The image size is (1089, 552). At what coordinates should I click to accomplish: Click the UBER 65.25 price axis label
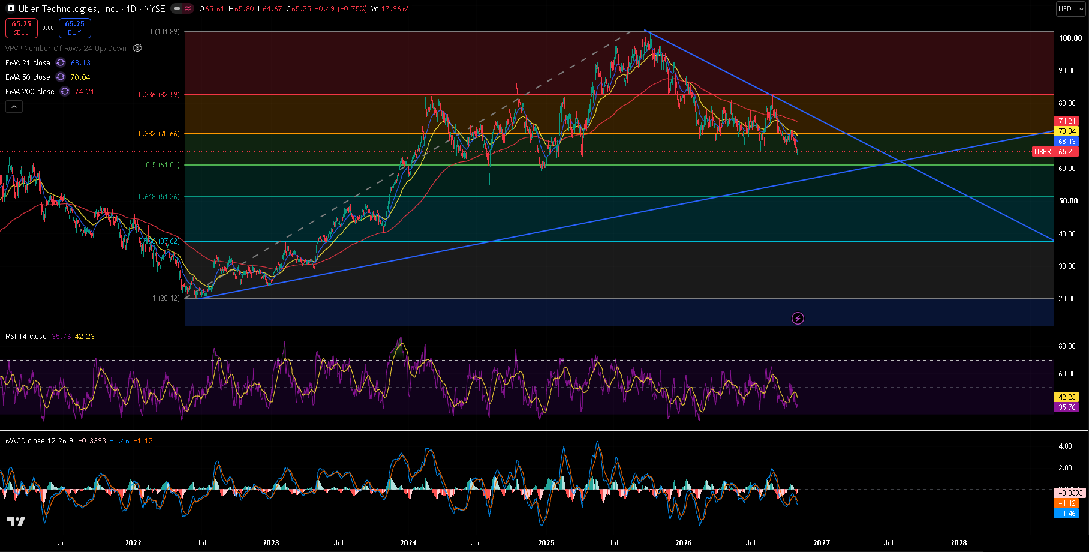pyautogui.click(x=1055, y=151)
